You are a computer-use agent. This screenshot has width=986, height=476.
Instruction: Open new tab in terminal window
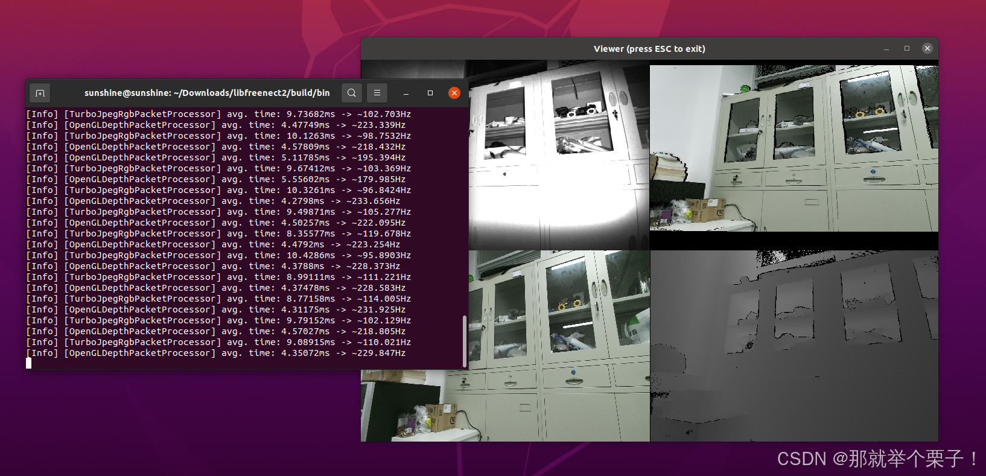pyautogui.click(x=40, y=93)
